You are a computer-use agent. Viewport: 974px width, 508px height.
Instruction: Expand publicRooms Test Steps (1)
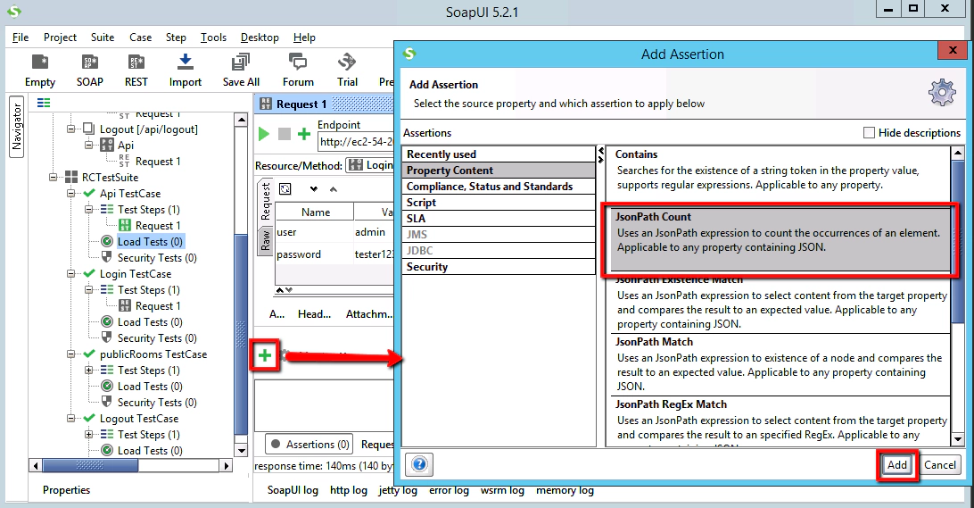89,370
